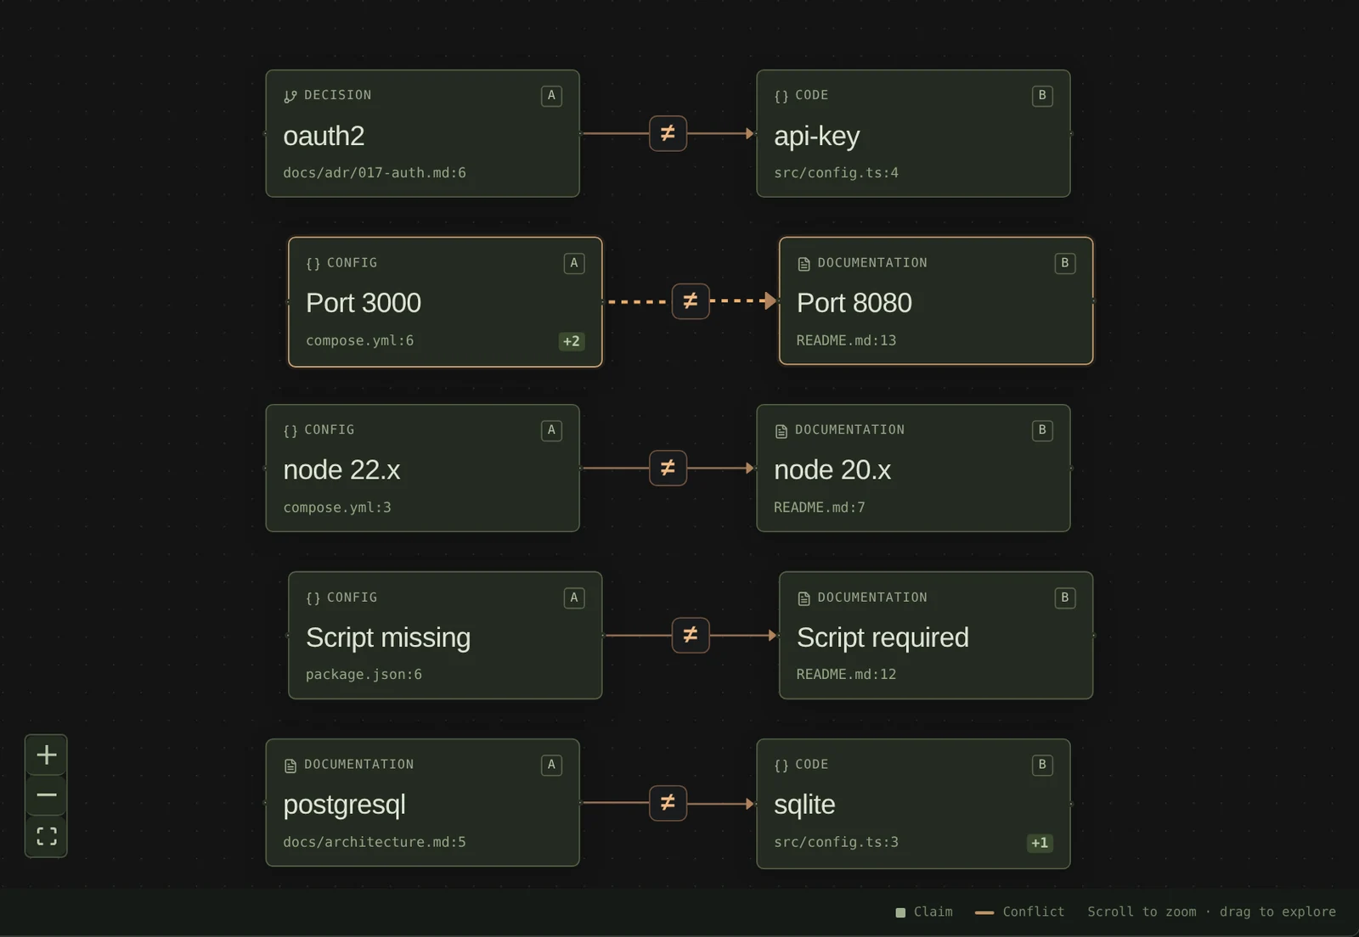The image size is (1359, 937).
Task: Click the branch icon on the DECISION card
Action: pos(290,96)
